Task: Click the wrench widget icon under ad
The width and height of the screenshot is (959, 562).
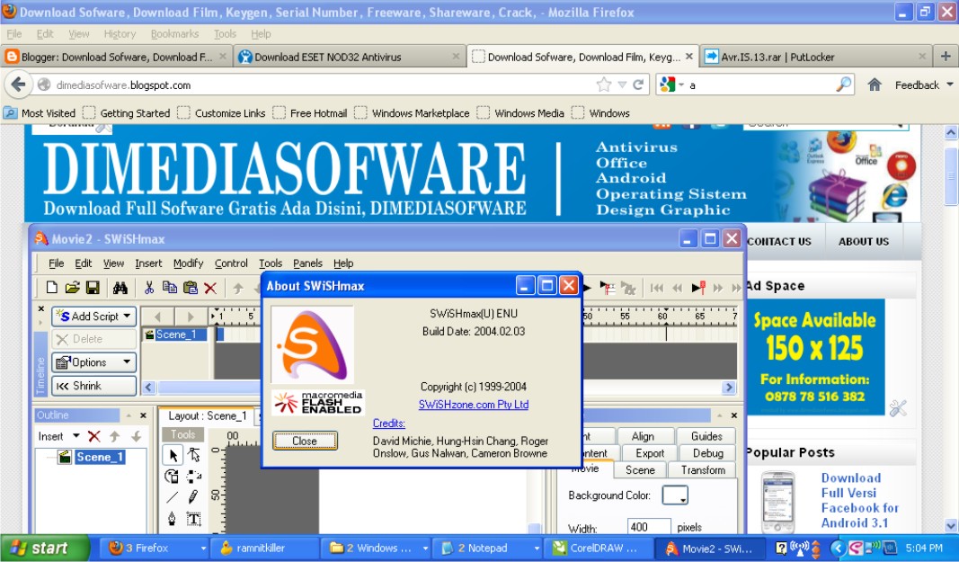Action: pyautogui.click(x=898, y=408)
